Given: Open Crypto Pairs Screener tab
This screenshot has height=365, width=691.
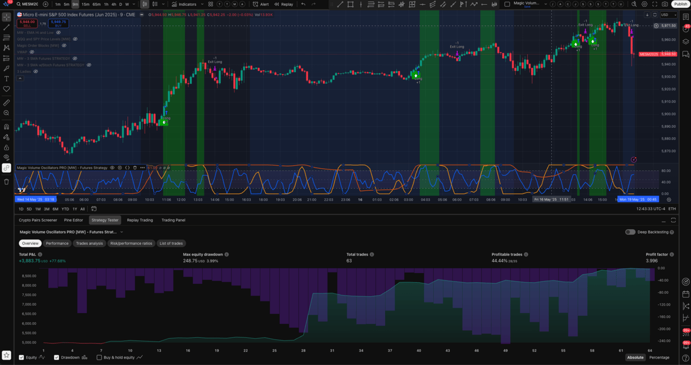Looking at the screenshot, I should [x=38, y=220].
